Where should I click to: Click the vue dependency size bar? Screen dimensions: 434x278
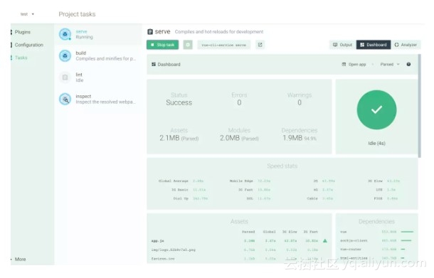coord(407,232)
